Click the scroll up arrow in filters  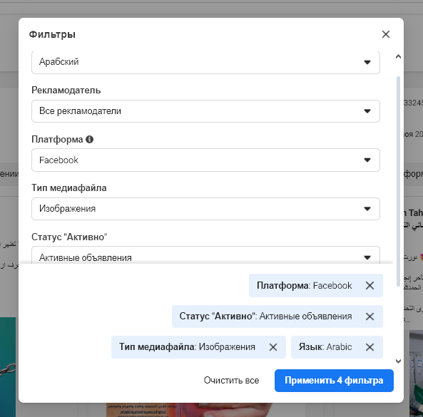(398, 56)
